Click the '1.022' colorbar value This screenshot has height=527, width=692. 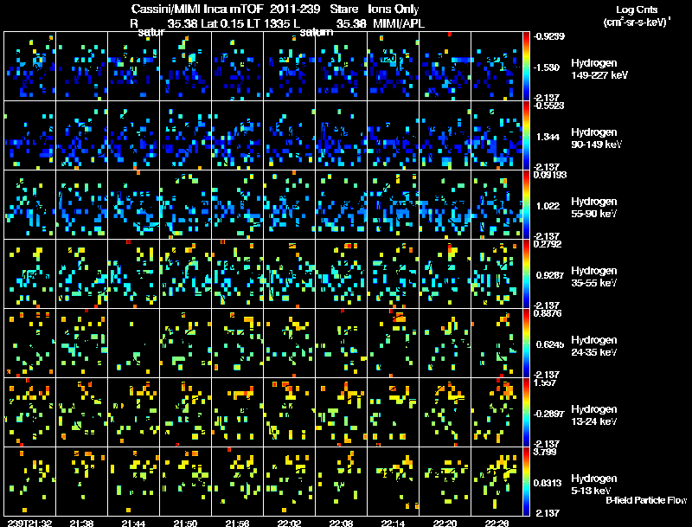548,206
